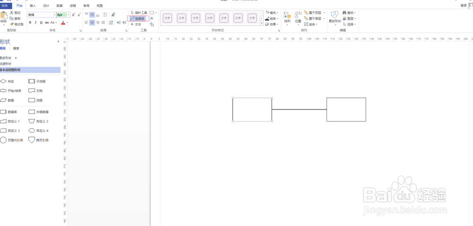Click the 复制 copy button
The height and width of the screenshot is (226, 473).
click(x=16, y=19)
